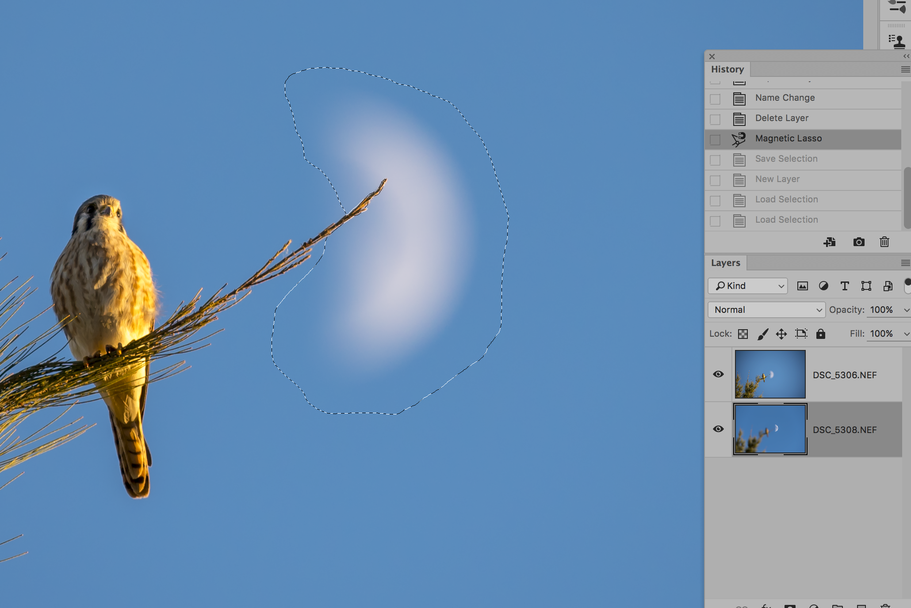Open the Kind filter dropdown

click(748, 286)
